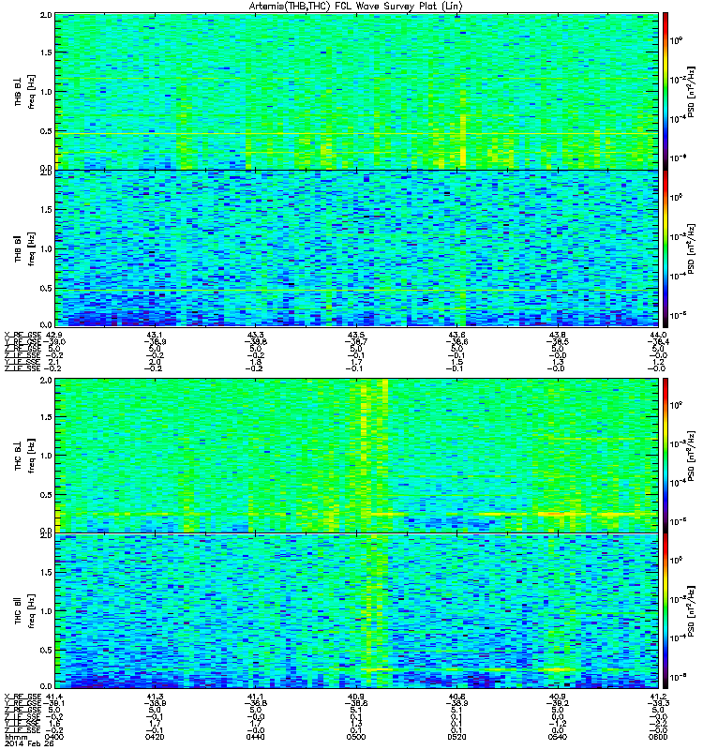Click the X_RE_GSE value '42.9'
Viewport: 703px width, 750px height.
pyautogui.click(x=54, y=335)
